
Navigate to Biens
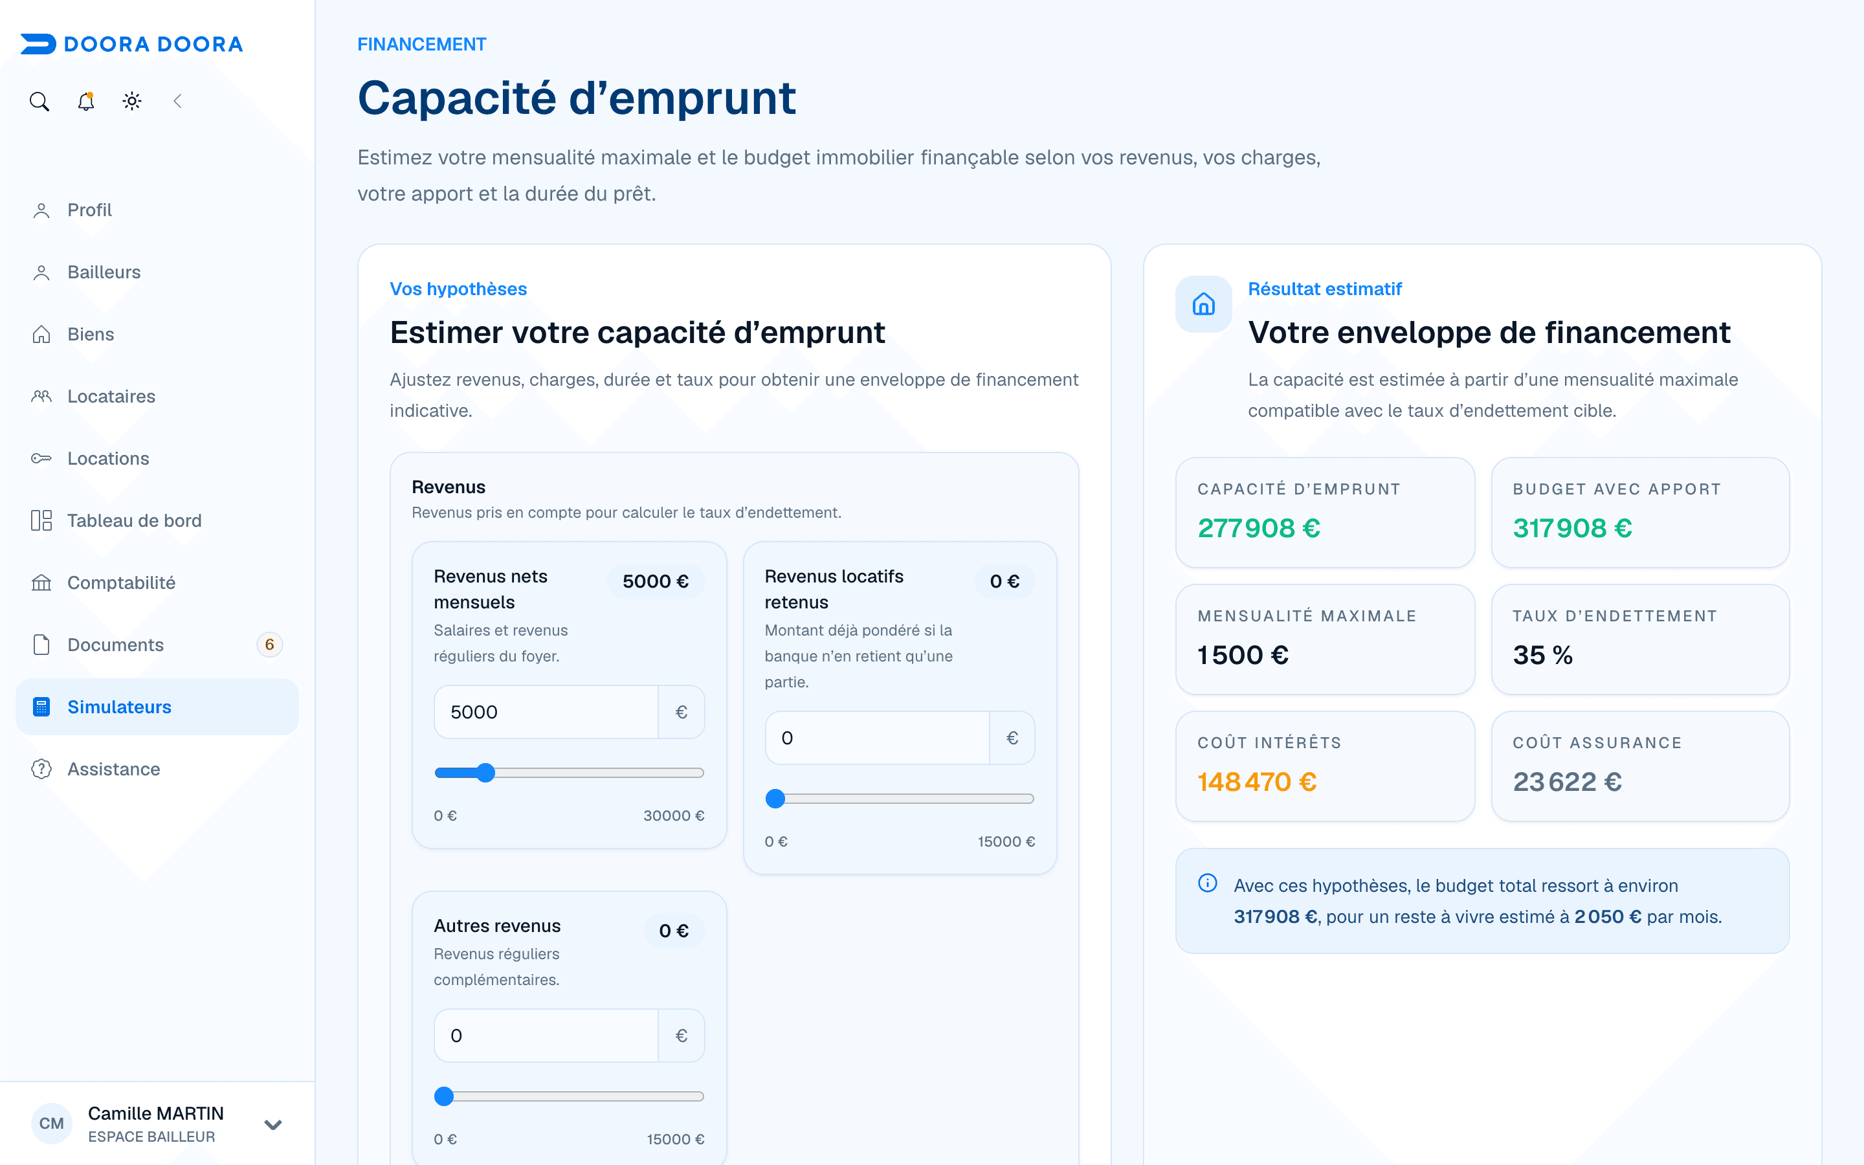pos(157,335)
